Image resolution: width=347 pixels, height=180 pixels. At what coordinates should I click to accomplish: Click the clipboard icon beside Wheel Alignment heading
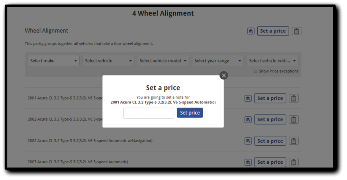coord(296,31)
